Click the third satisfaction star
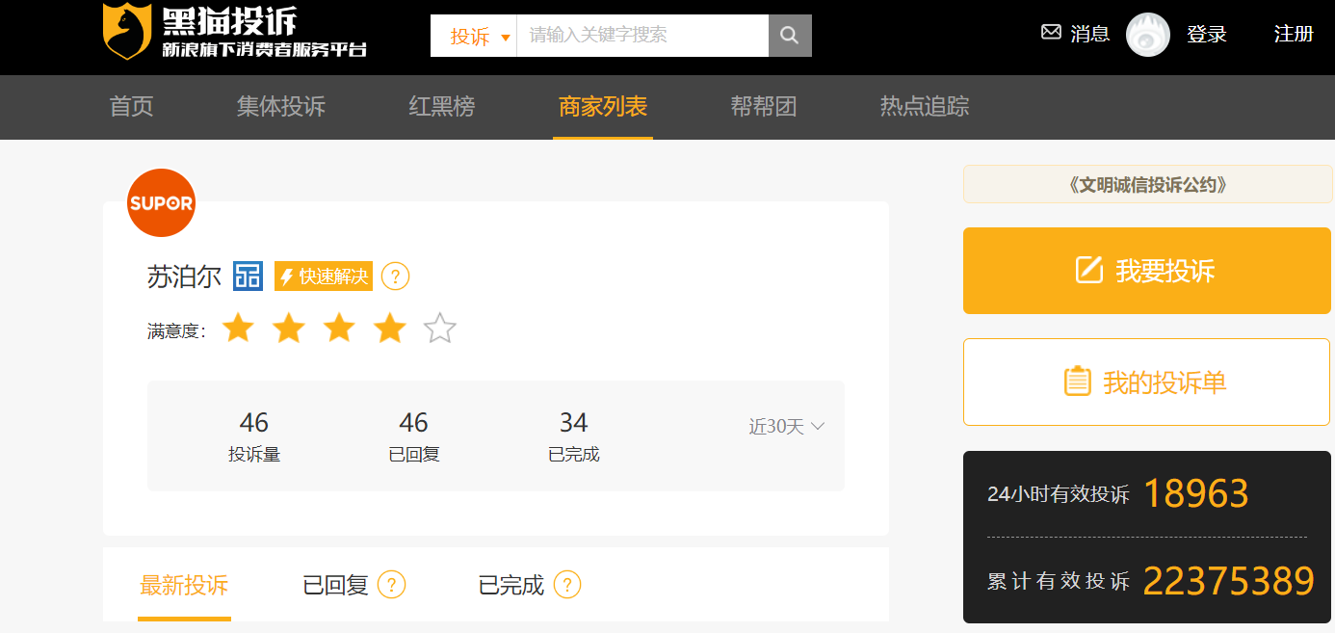The height and width of the screenshot is (633, 1335). click(x=339, y=329)
